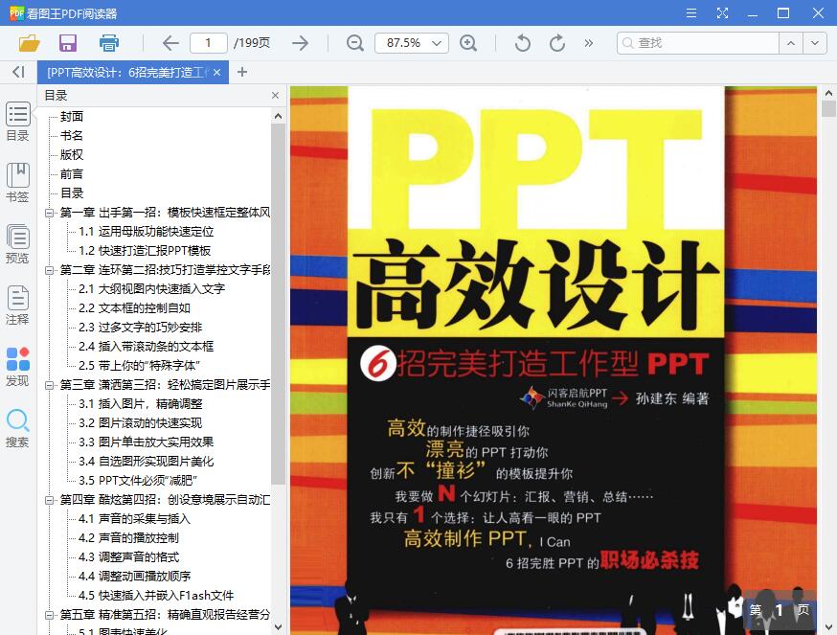Screen dimensions: 837x635
Task: Open the 发现 discover panel
Action: point(17,367)
